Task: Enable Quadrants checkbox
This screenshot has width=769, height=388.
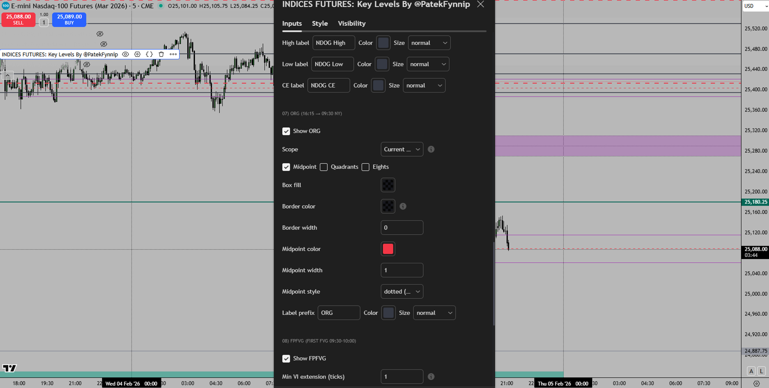Action: click(324, 167)
